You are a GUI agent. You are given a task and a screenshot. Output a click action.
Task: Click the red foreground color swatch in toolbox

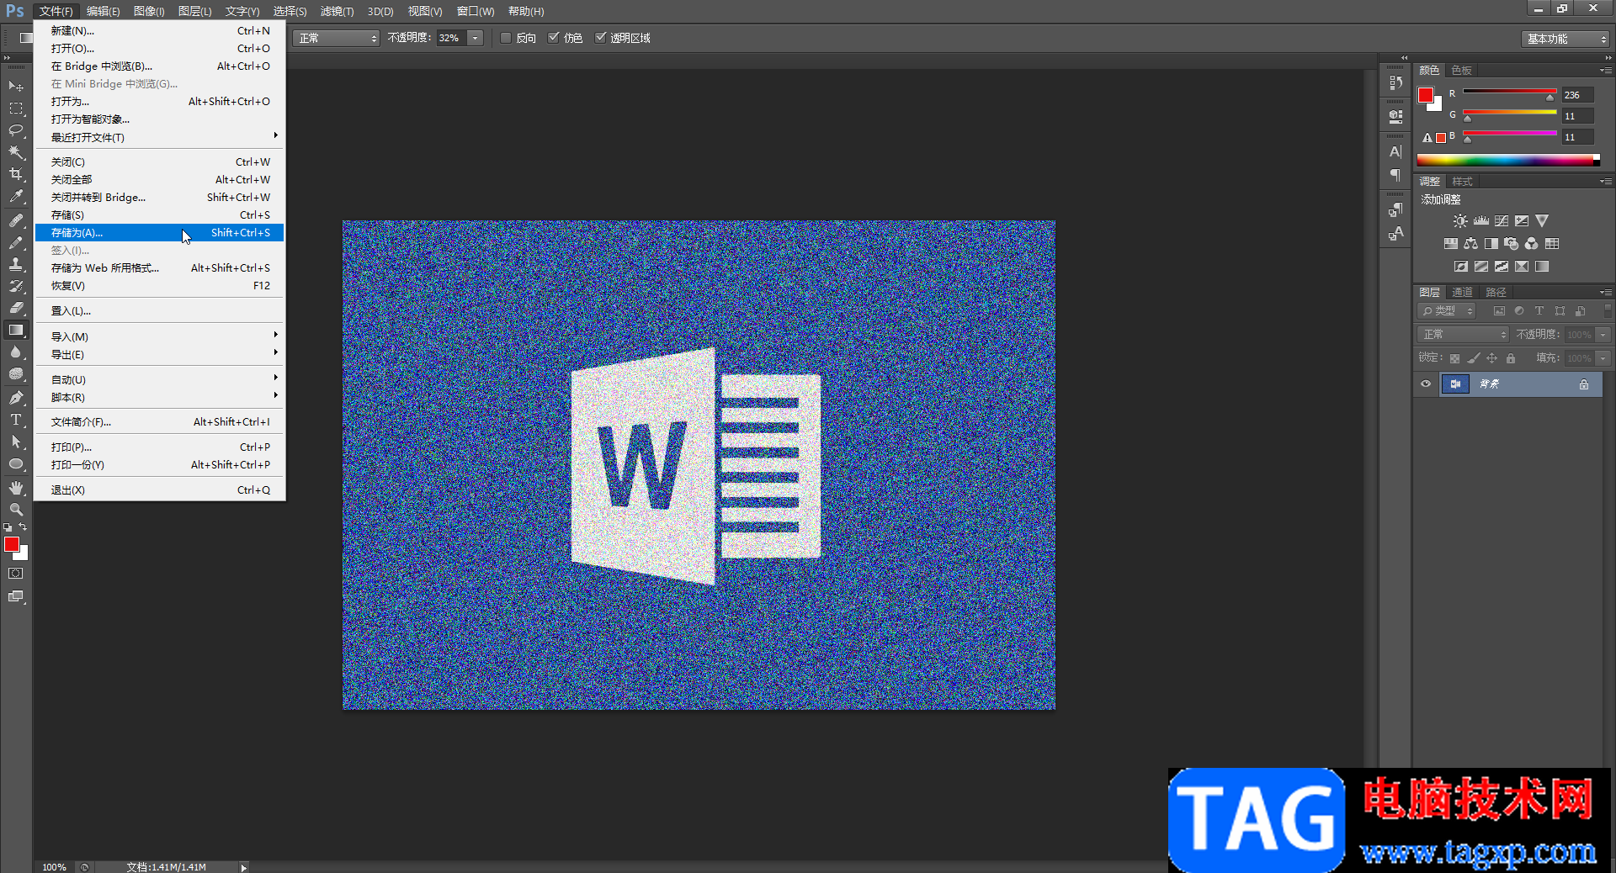point(11,544)
